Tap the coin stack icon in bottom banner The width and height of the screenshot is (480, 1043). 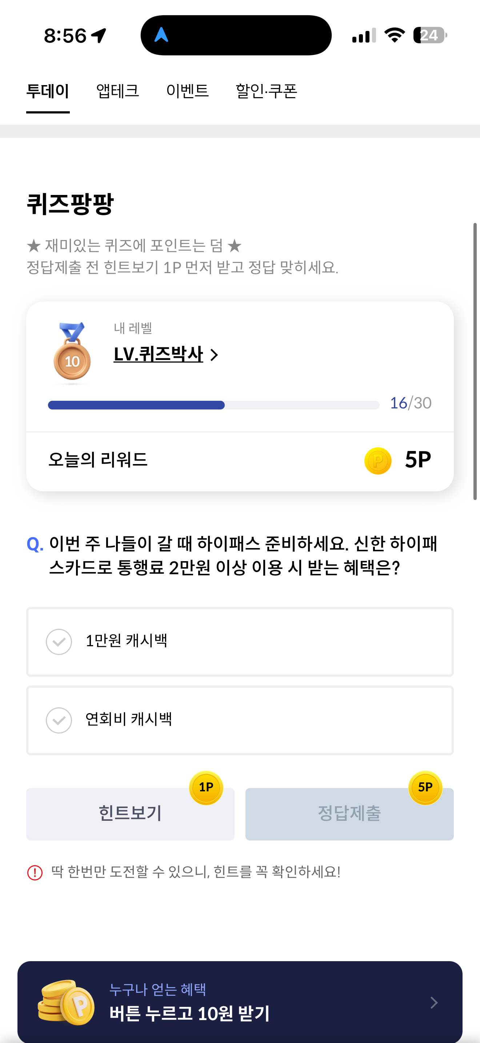(66, 1002)
